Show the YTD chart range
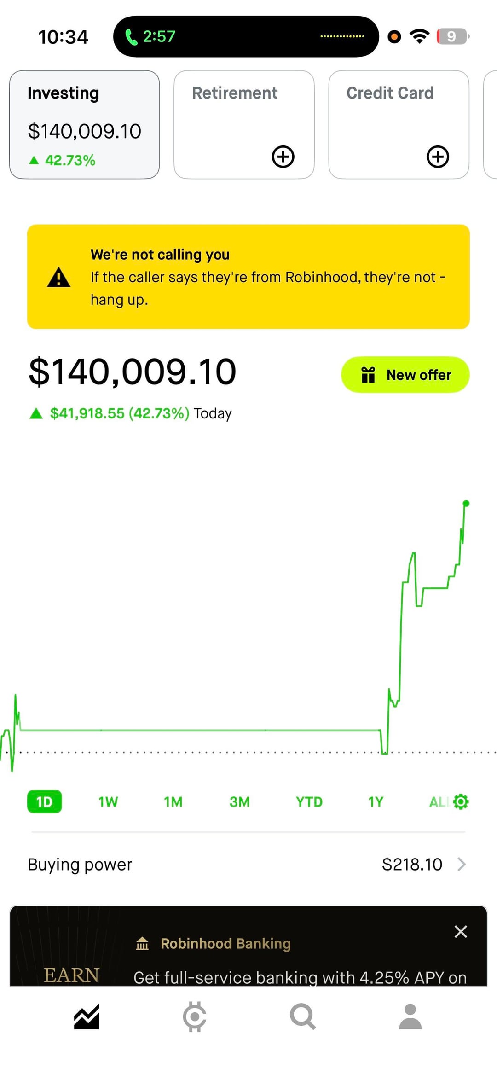This screenshot has height=1080, width=497. click(x=309, y=802)
